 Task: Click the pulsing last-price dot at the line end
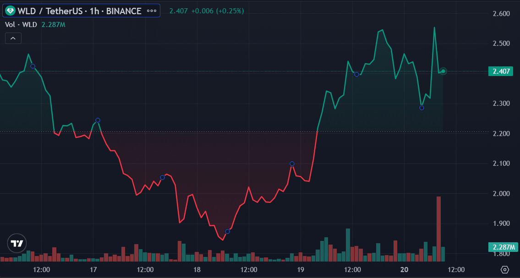click(x=443, y=71)
